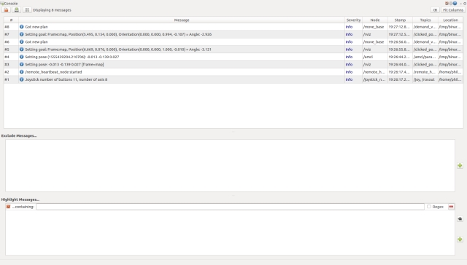The image size is (467, 265).
Task: Click the info icon on row #4
Action: click(21, 57)
